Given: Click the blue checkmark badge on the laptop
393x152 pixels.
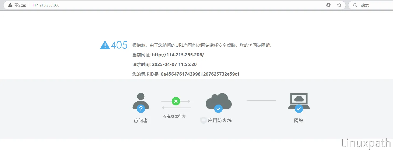Looking at the screenshot, I should (299, 109).
